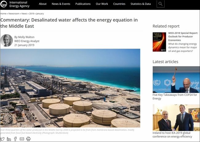Click the Outlook for Producer Economies cover

[159, 42]
